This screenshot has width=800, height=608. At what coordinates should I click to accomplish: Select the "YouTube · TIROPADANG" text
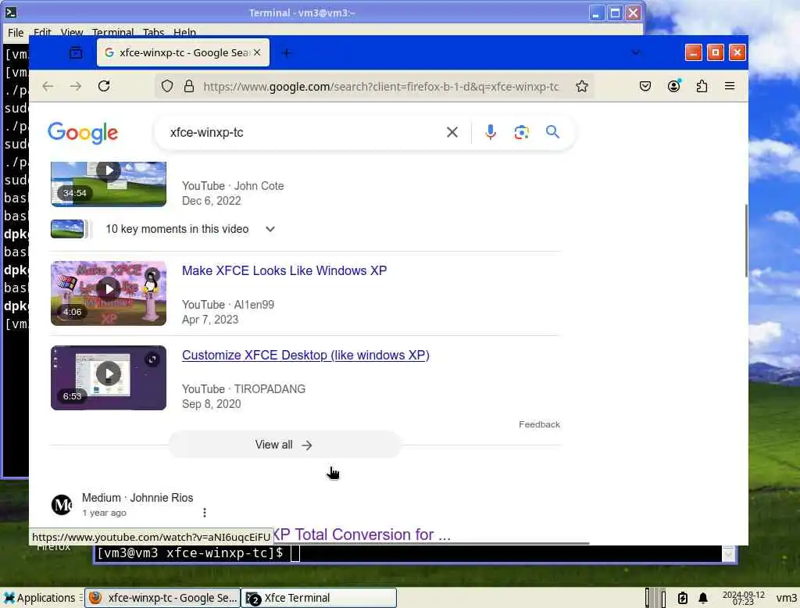[244, 389]
